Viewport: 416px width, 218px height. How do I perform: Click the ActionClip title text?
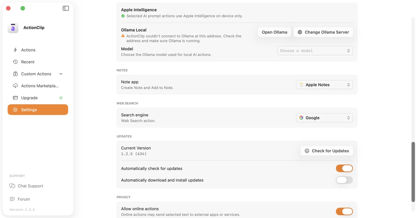34,28
